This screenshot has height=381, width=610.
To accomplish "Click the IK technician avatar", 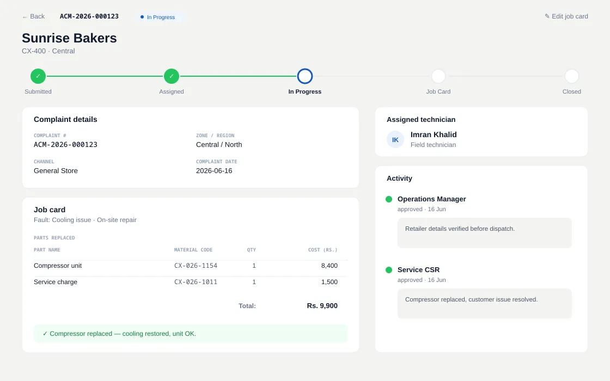I will (x=395, y=139).
